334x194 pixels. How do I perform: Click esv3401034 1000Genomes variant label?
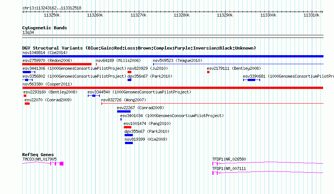pyautogui.click(x=172, y=116)
